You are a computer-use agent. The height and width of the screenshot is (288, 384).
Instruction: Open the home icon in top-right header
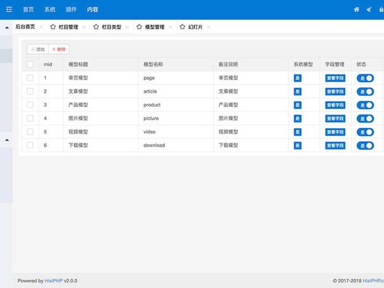click(357, 9)
